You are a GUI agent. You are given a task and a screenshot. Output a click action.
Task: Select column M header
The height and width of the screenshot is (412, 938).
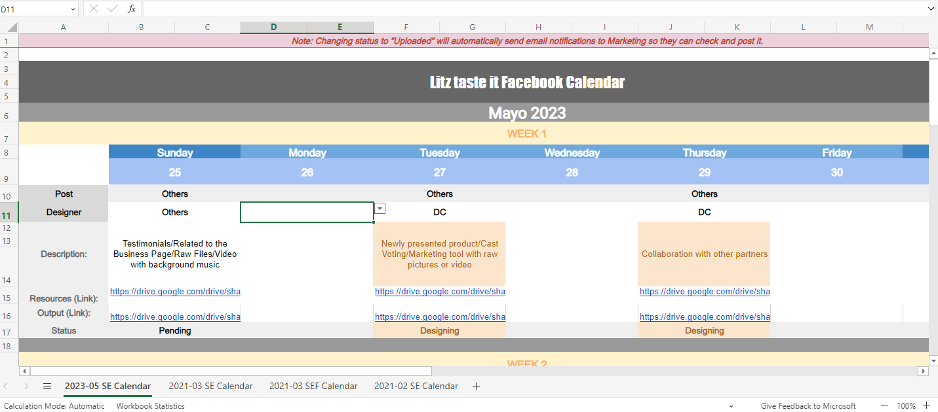pos(870,27)
